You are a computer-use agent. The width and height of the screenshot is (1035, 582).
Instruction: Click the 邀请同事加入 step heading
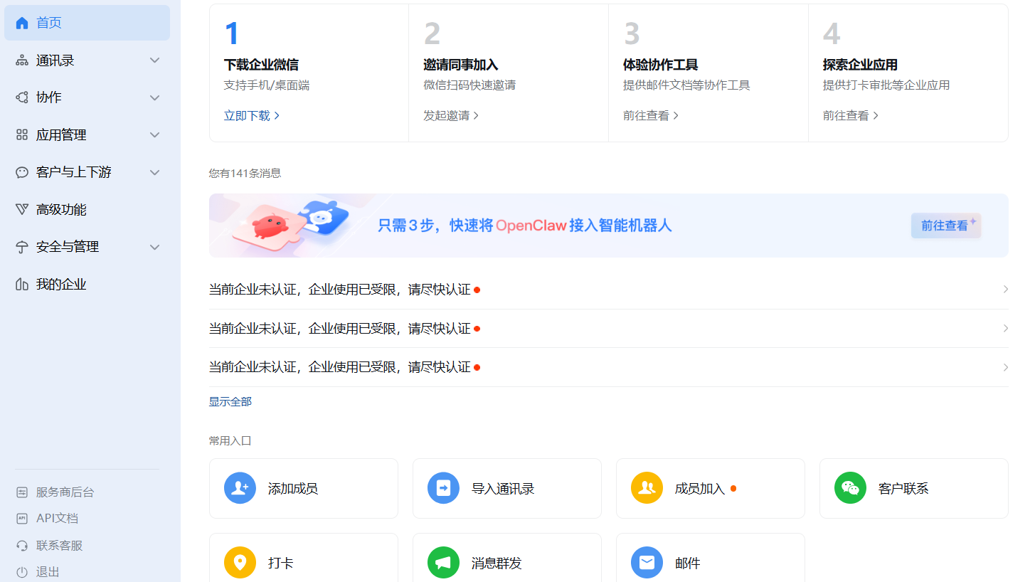[461, 65]
